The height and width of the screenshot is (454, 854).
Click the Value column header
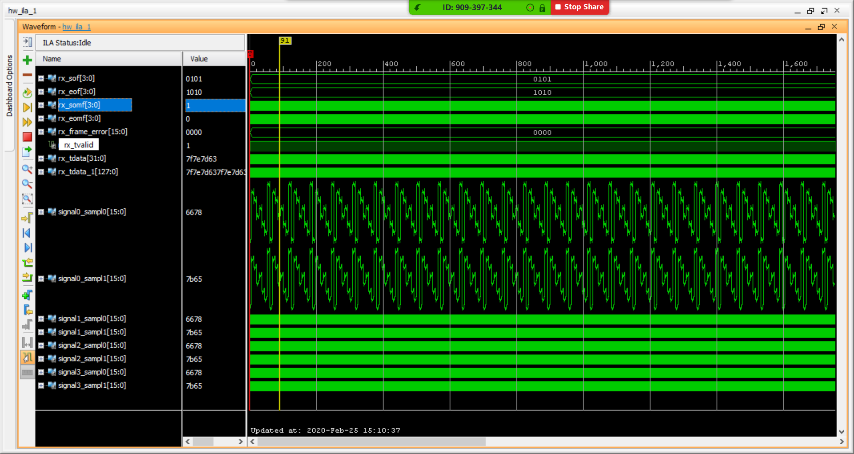214,59
